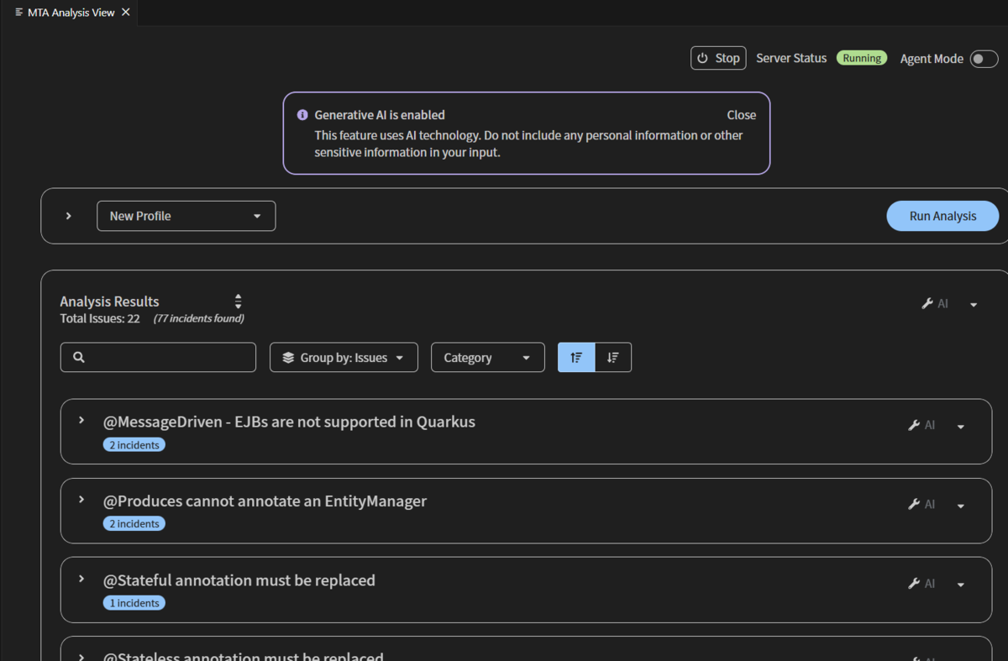Click AI wrench icon for @MessageDriven issue
Viewport: 1008px width, 661px height.
pyautogui.click(x=914, y=426)
